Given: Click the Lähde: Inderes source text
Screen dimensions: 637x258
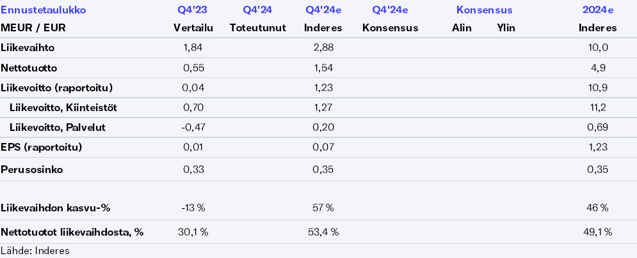Looking at the screenshot, I should pos(35,250).
